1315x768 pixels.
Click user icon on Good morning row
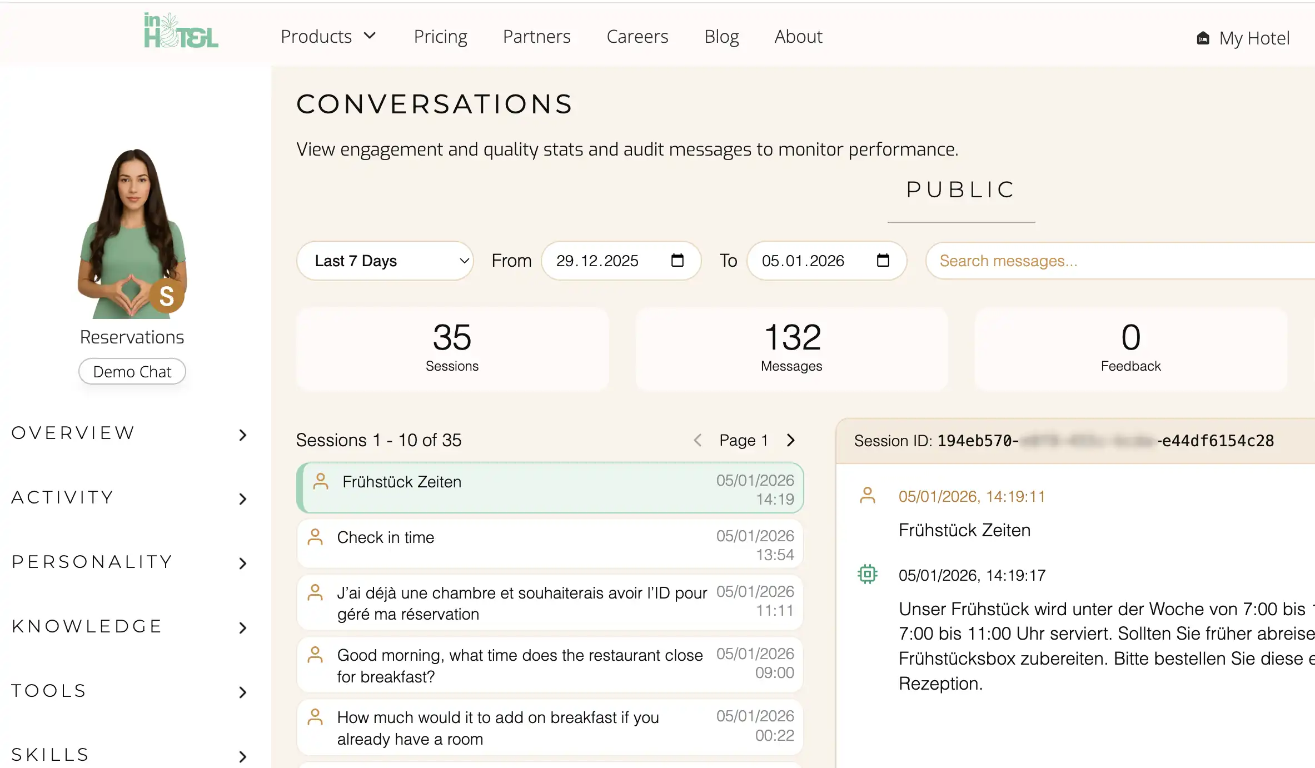[315, 655]
